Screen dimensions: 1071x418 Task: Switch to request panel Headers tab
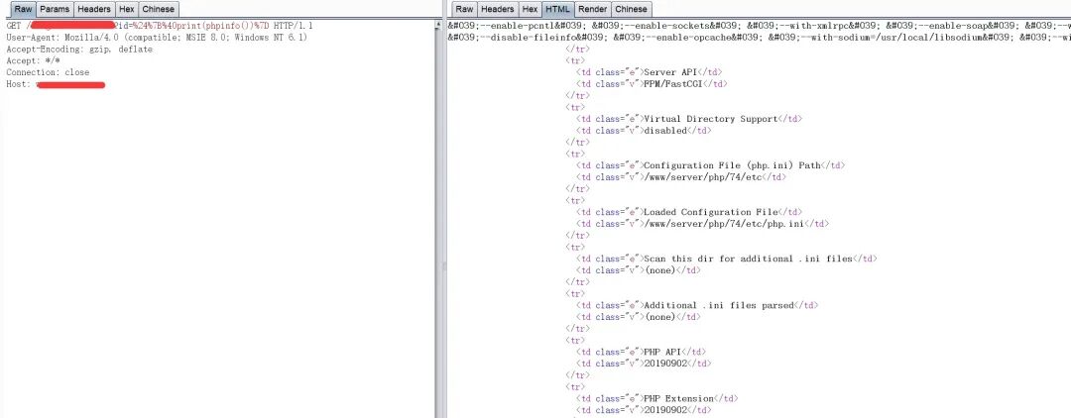coord(93,9)
